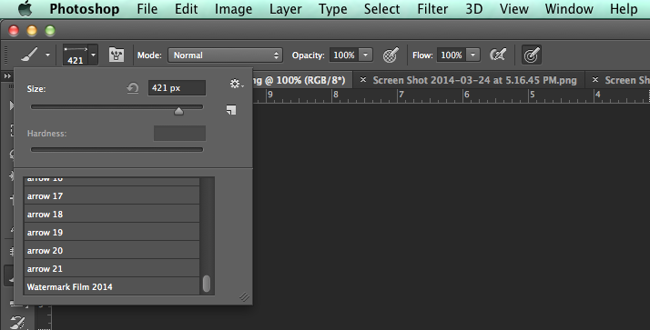The width and height of the screenshot is (650, 330).
Task: Click the Brush tool preset icon
Action: 29,55
